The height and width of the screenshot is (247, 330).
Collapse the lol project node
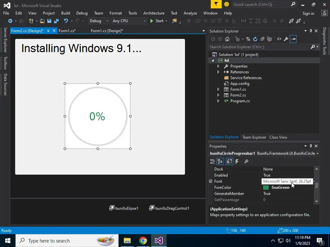click(213, 60)
